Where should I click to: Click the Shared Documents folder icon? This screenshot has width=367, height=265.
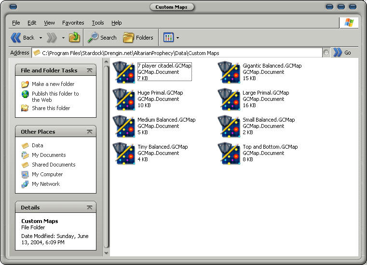pyautogui.click(x=25, y=165)
